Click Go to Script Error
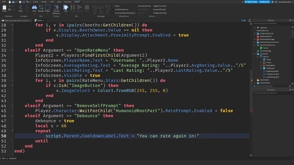Viewport: 294px width, 165px height. [x=144, y=6]
